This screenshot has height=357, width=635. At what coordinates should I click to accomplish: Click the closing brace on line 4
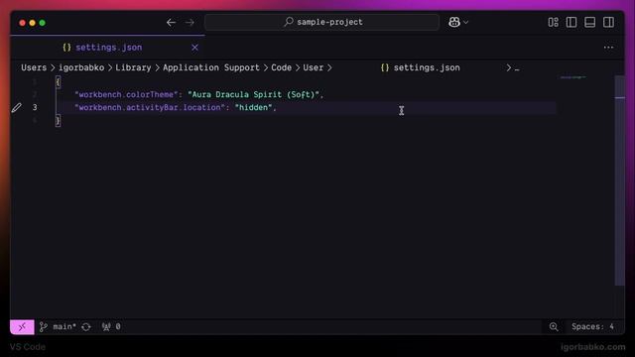click(58, 120)
